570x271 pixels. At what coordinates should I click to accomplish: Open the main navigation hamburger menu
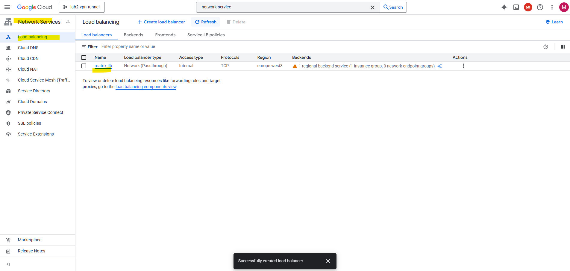tap(7, 7)
